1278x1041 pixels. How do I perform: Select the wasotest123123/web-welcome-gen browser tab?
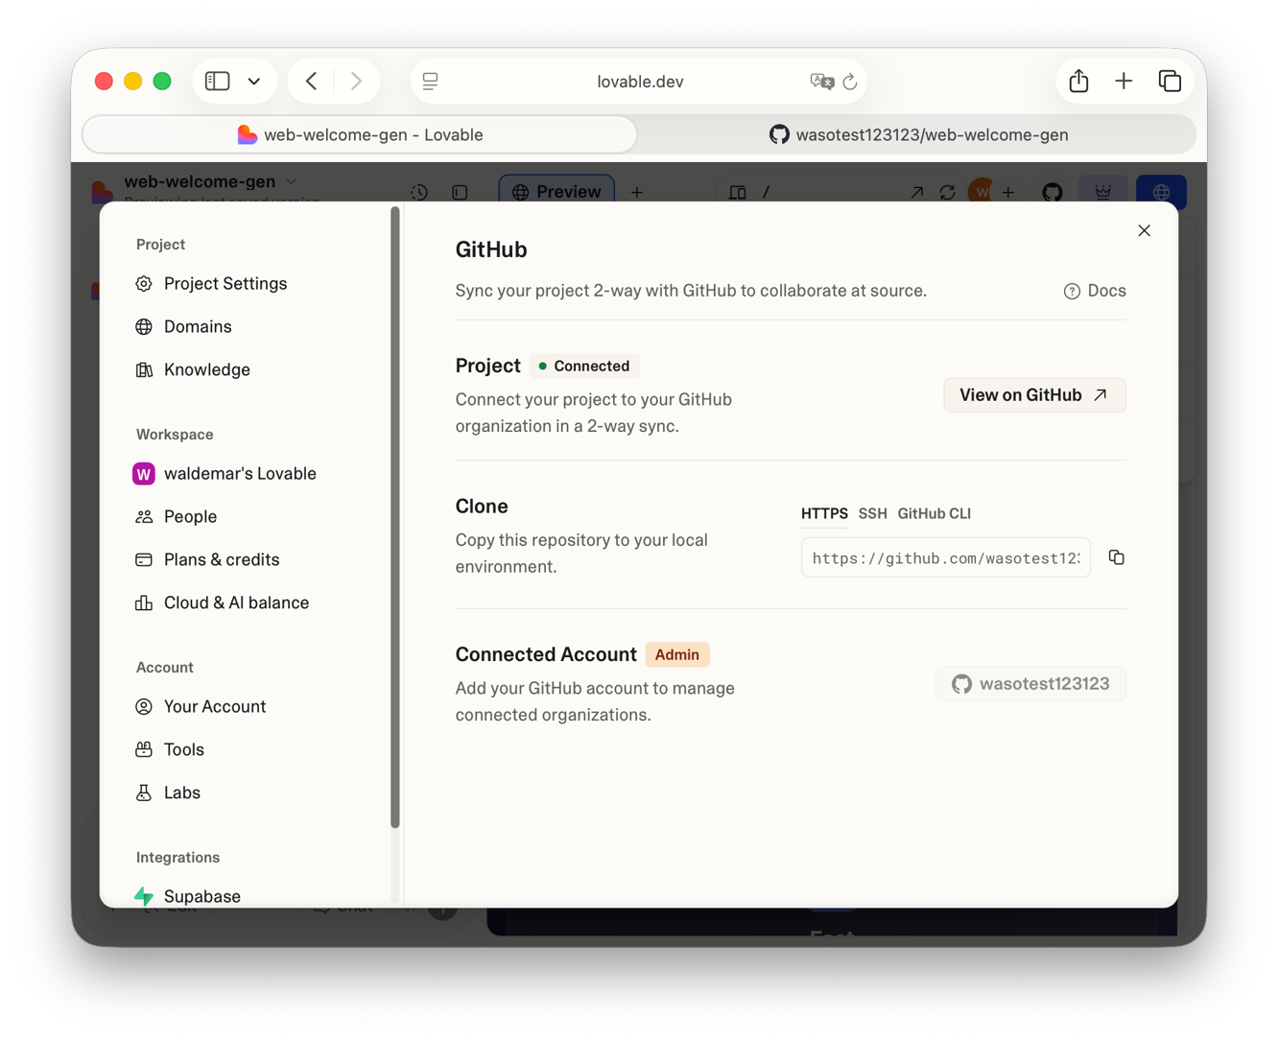917,134
